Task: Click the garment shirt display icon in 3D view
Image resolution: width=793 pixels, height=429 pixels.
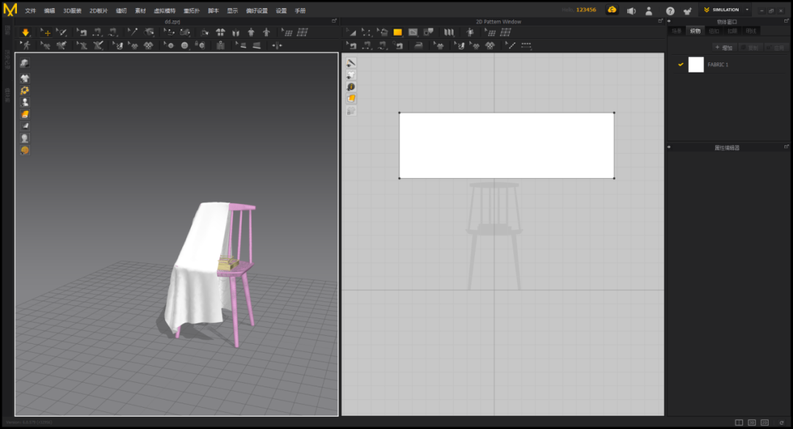Action: pyautogui.click(x=25, y=78)
